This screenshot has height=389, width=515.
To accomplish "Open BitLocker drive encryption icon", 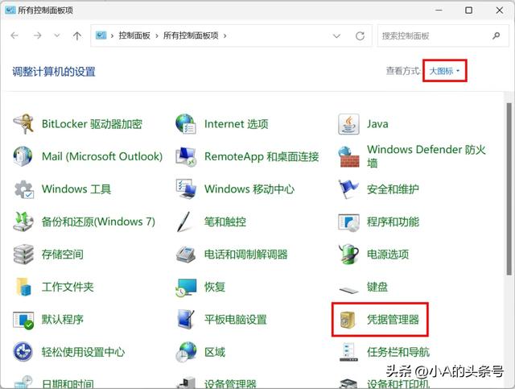I will tap(23, 124).
